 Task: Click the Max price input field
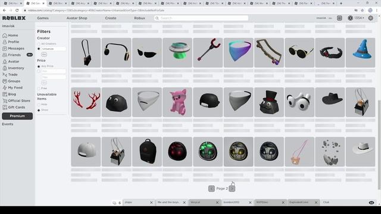tap(54, 77)
